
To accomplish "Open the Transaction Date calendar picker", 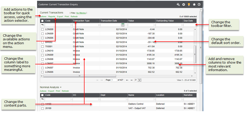I will pos(123,25).
